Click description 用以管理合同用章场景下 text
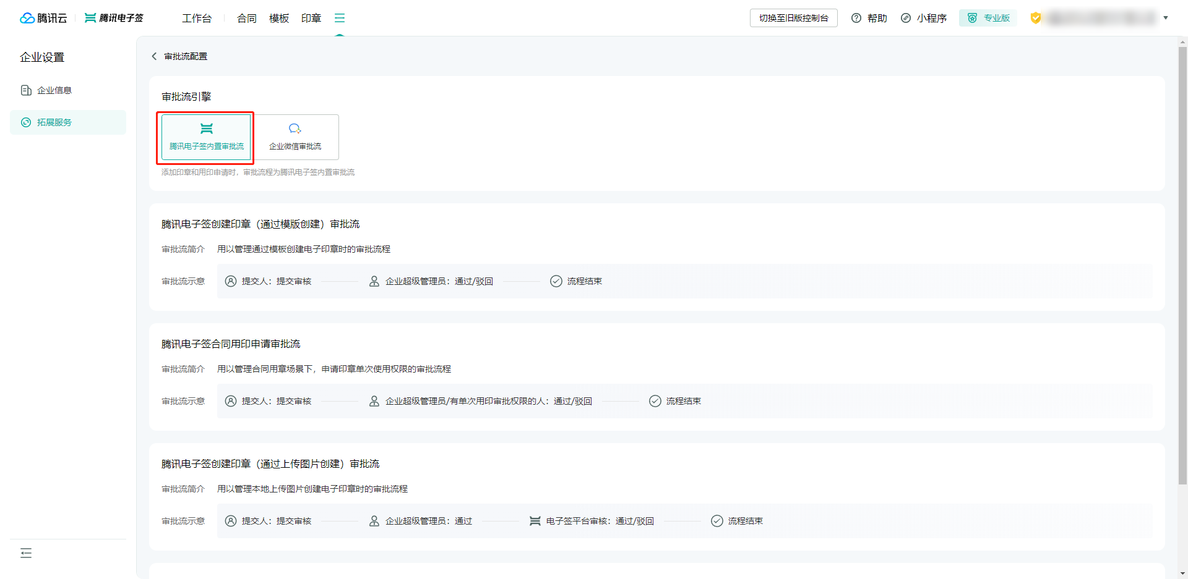1188x579 pixels. (x=334, y=369)
